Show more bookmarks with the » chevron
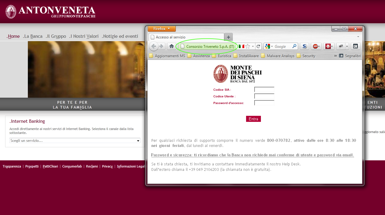 click(335, 56)
